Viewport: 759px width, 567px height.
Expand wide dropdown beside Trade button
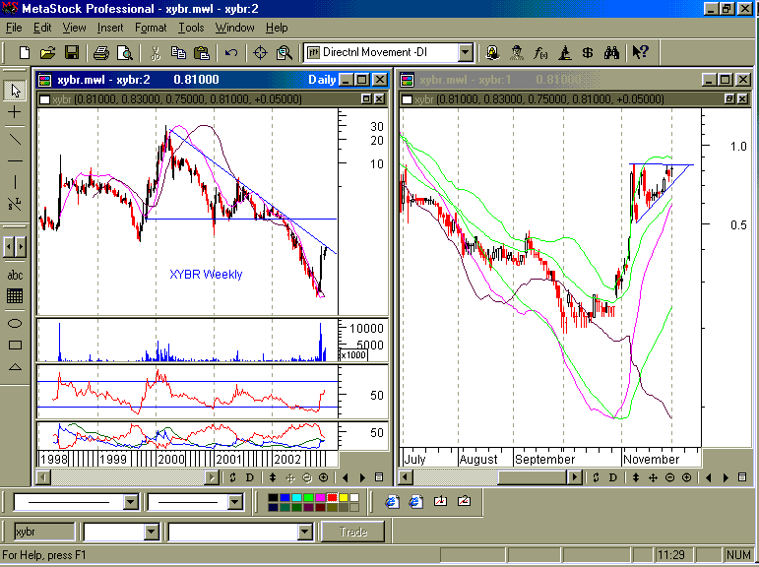point(305,533)
